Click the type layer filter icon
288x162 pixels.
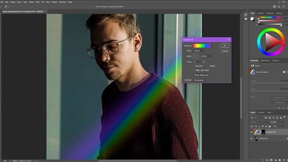[x=274, y=118]
